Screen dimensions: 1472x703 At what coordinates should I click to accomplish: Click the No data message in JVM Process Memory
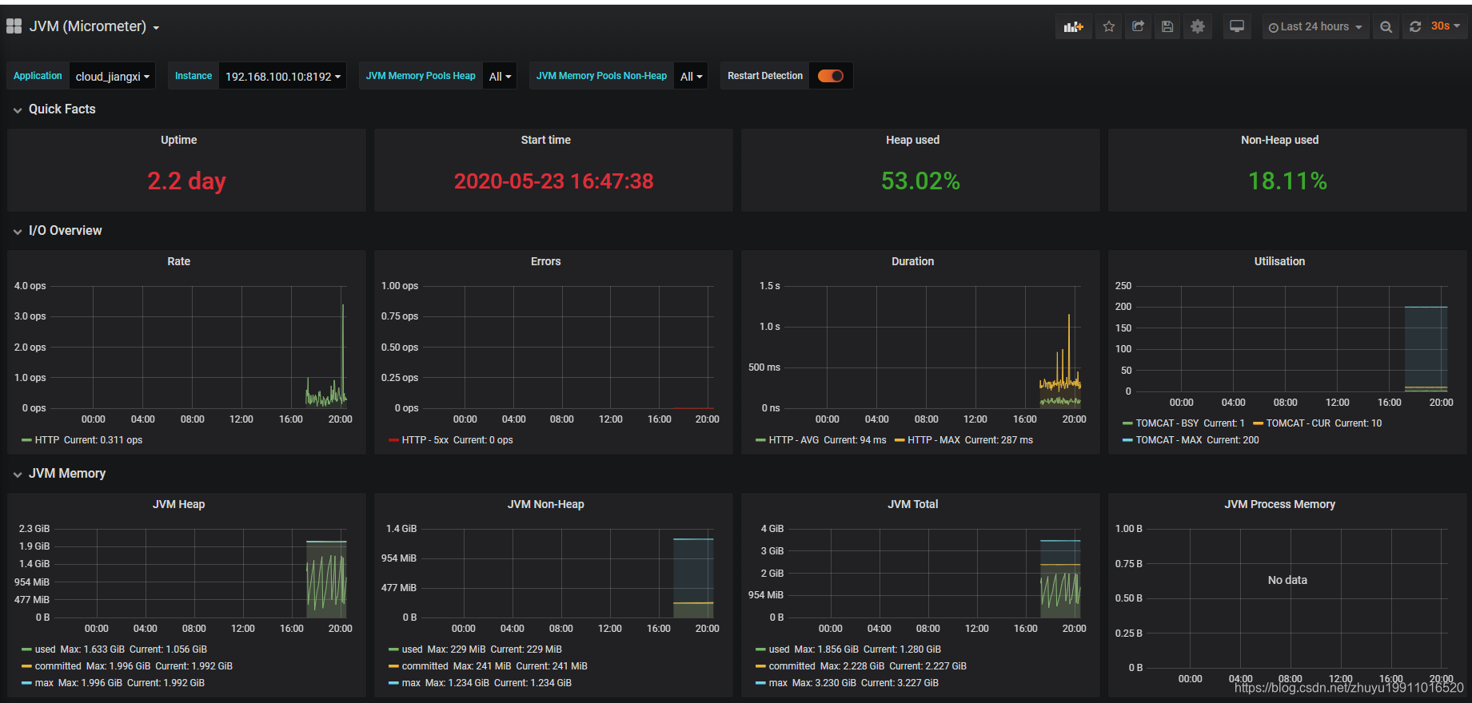click(1287, 580)
